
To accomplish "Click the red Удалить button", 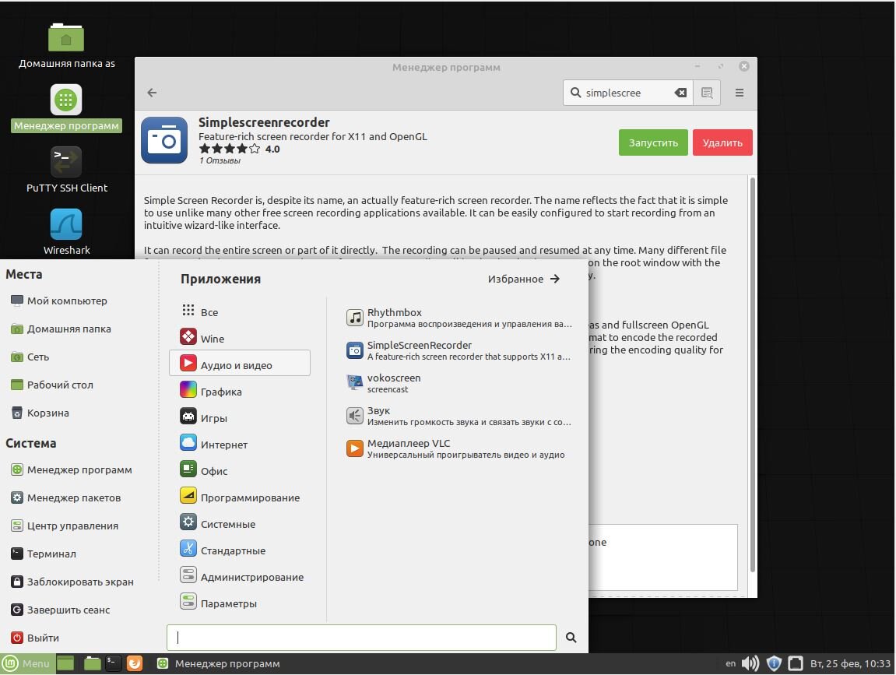I will 722,142.
